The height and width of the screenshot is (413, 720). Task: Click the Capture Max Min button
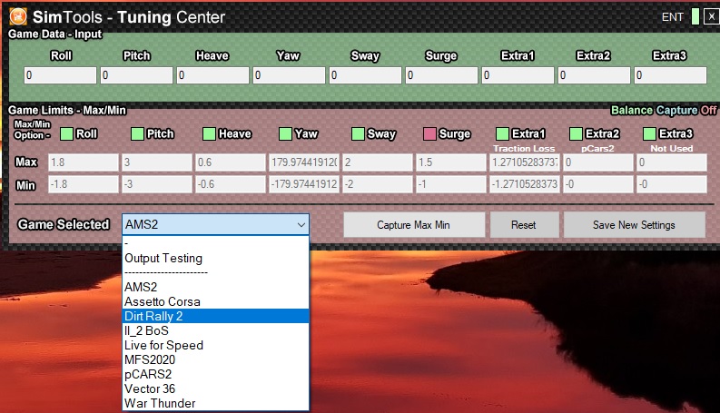(414, 225)
